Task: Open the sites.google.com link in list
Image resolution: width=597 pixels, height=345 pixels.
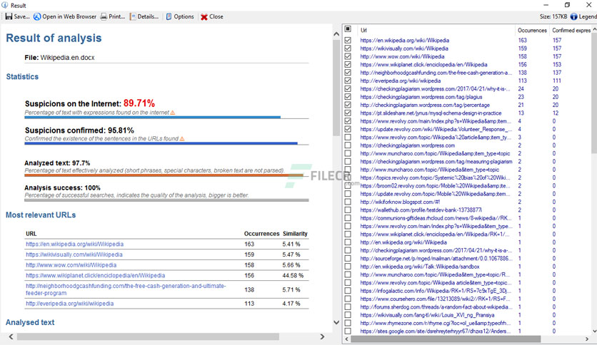Action: click(x=436, y=331)
